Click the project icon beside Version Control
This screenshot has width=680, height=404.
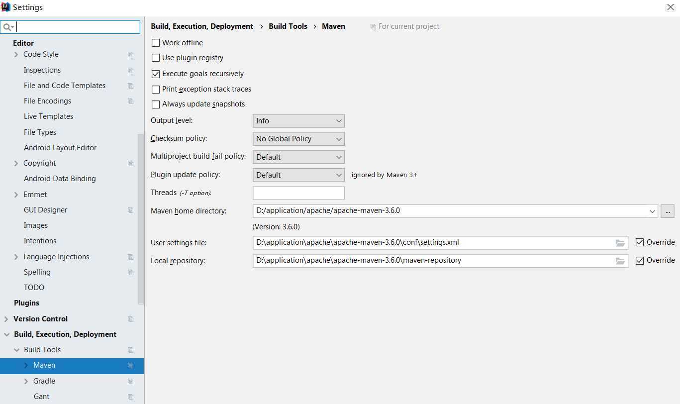130,319
